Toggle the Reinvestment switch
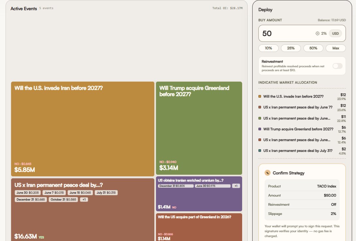356x241 pixels. (x=337, y=66)
